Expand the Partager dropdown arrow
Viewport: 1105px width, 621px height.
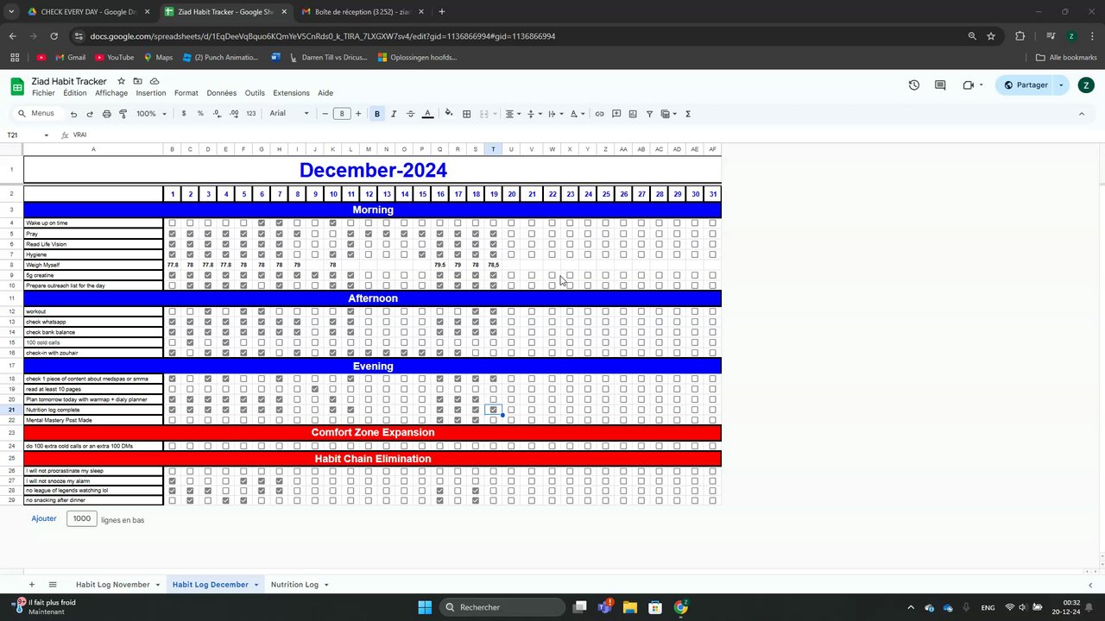(1061, 85)
